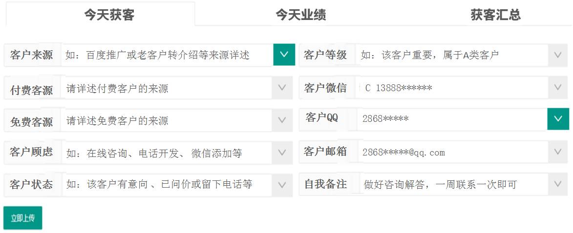Viewport: 573px width, 233px height.
Task: Open the 客户等级 dropdown arrow
Action: [558, 55]
